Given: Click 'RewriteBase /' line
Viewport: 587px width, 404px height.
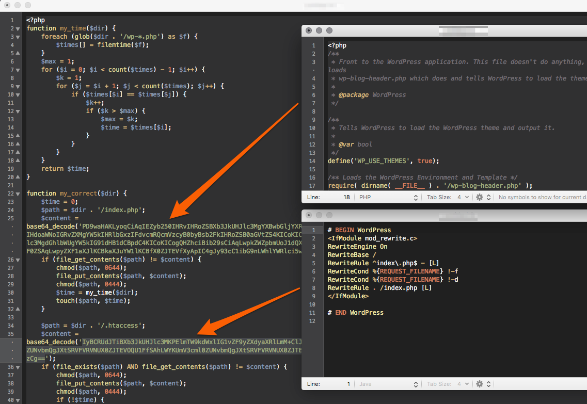Looking at the screenshot, I should pyautogui.click(x=352, y=255).
